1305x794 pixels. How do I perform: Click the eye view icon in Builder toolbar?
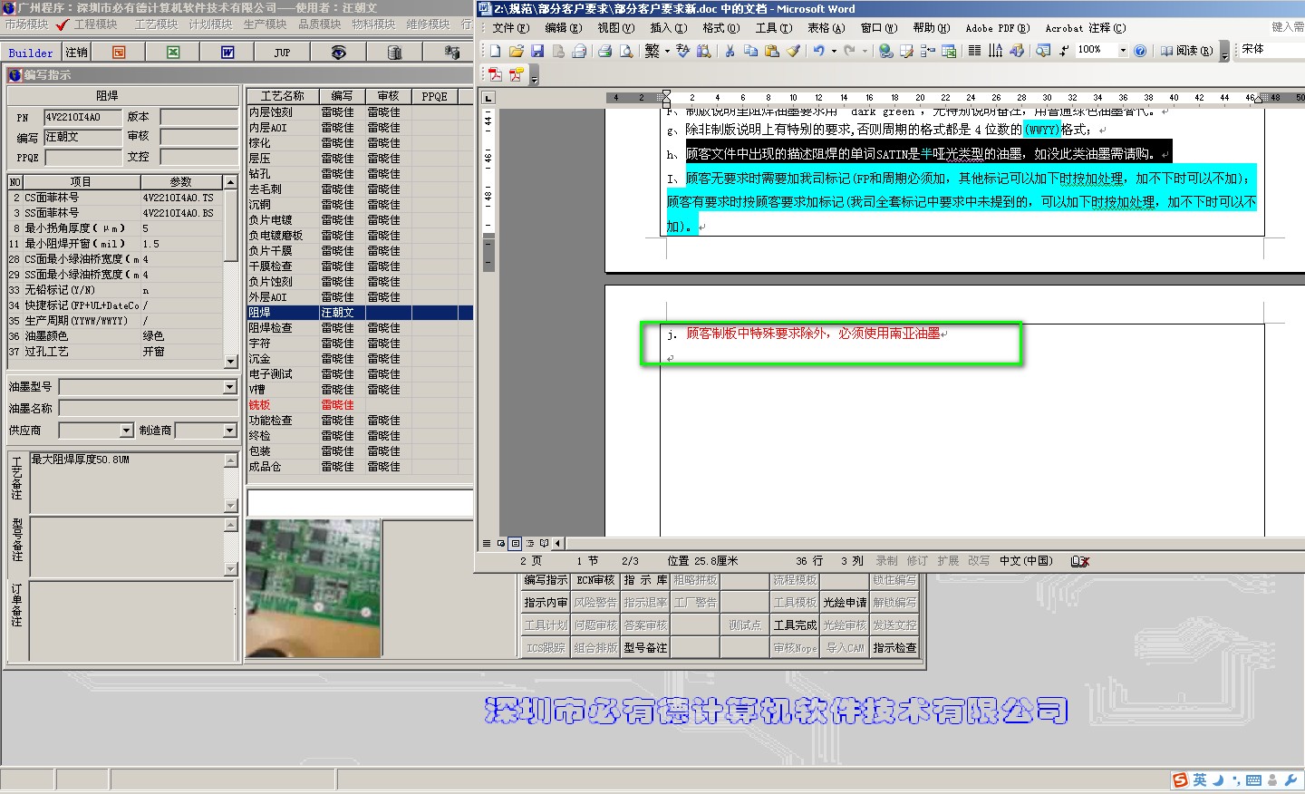click(x=338, y=53)
